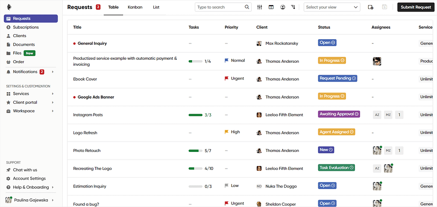Click the search magnifier icon

247,7
